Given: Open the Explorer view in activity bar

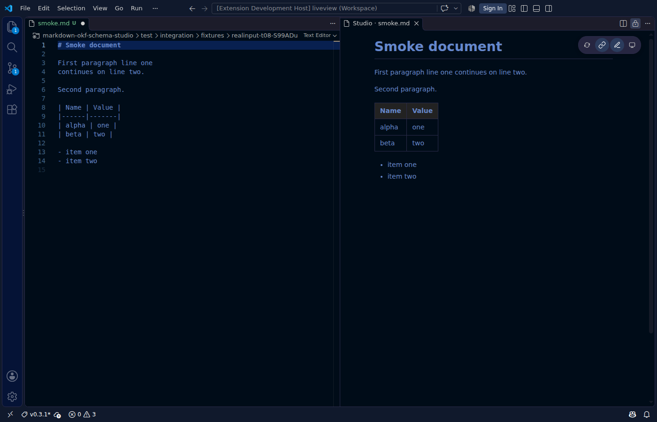Looking at the screenshot, I should click(12, 27).
